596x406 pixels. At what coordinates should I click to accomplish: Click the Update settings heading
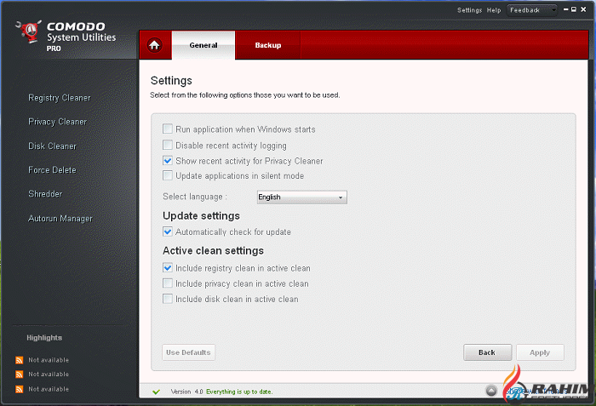click(x=201, y=216)
